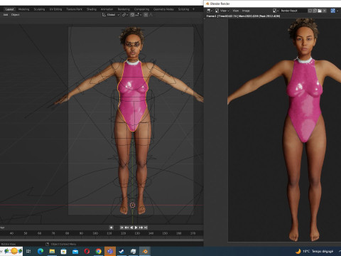Open File Explorer from the taskbar
This screenshot has width=341, height=256.
pos(52,251)
